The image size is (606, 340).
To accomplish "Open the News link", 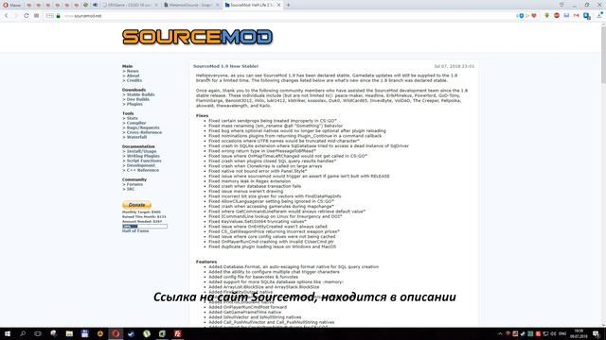I will click(x=133, y=71).
